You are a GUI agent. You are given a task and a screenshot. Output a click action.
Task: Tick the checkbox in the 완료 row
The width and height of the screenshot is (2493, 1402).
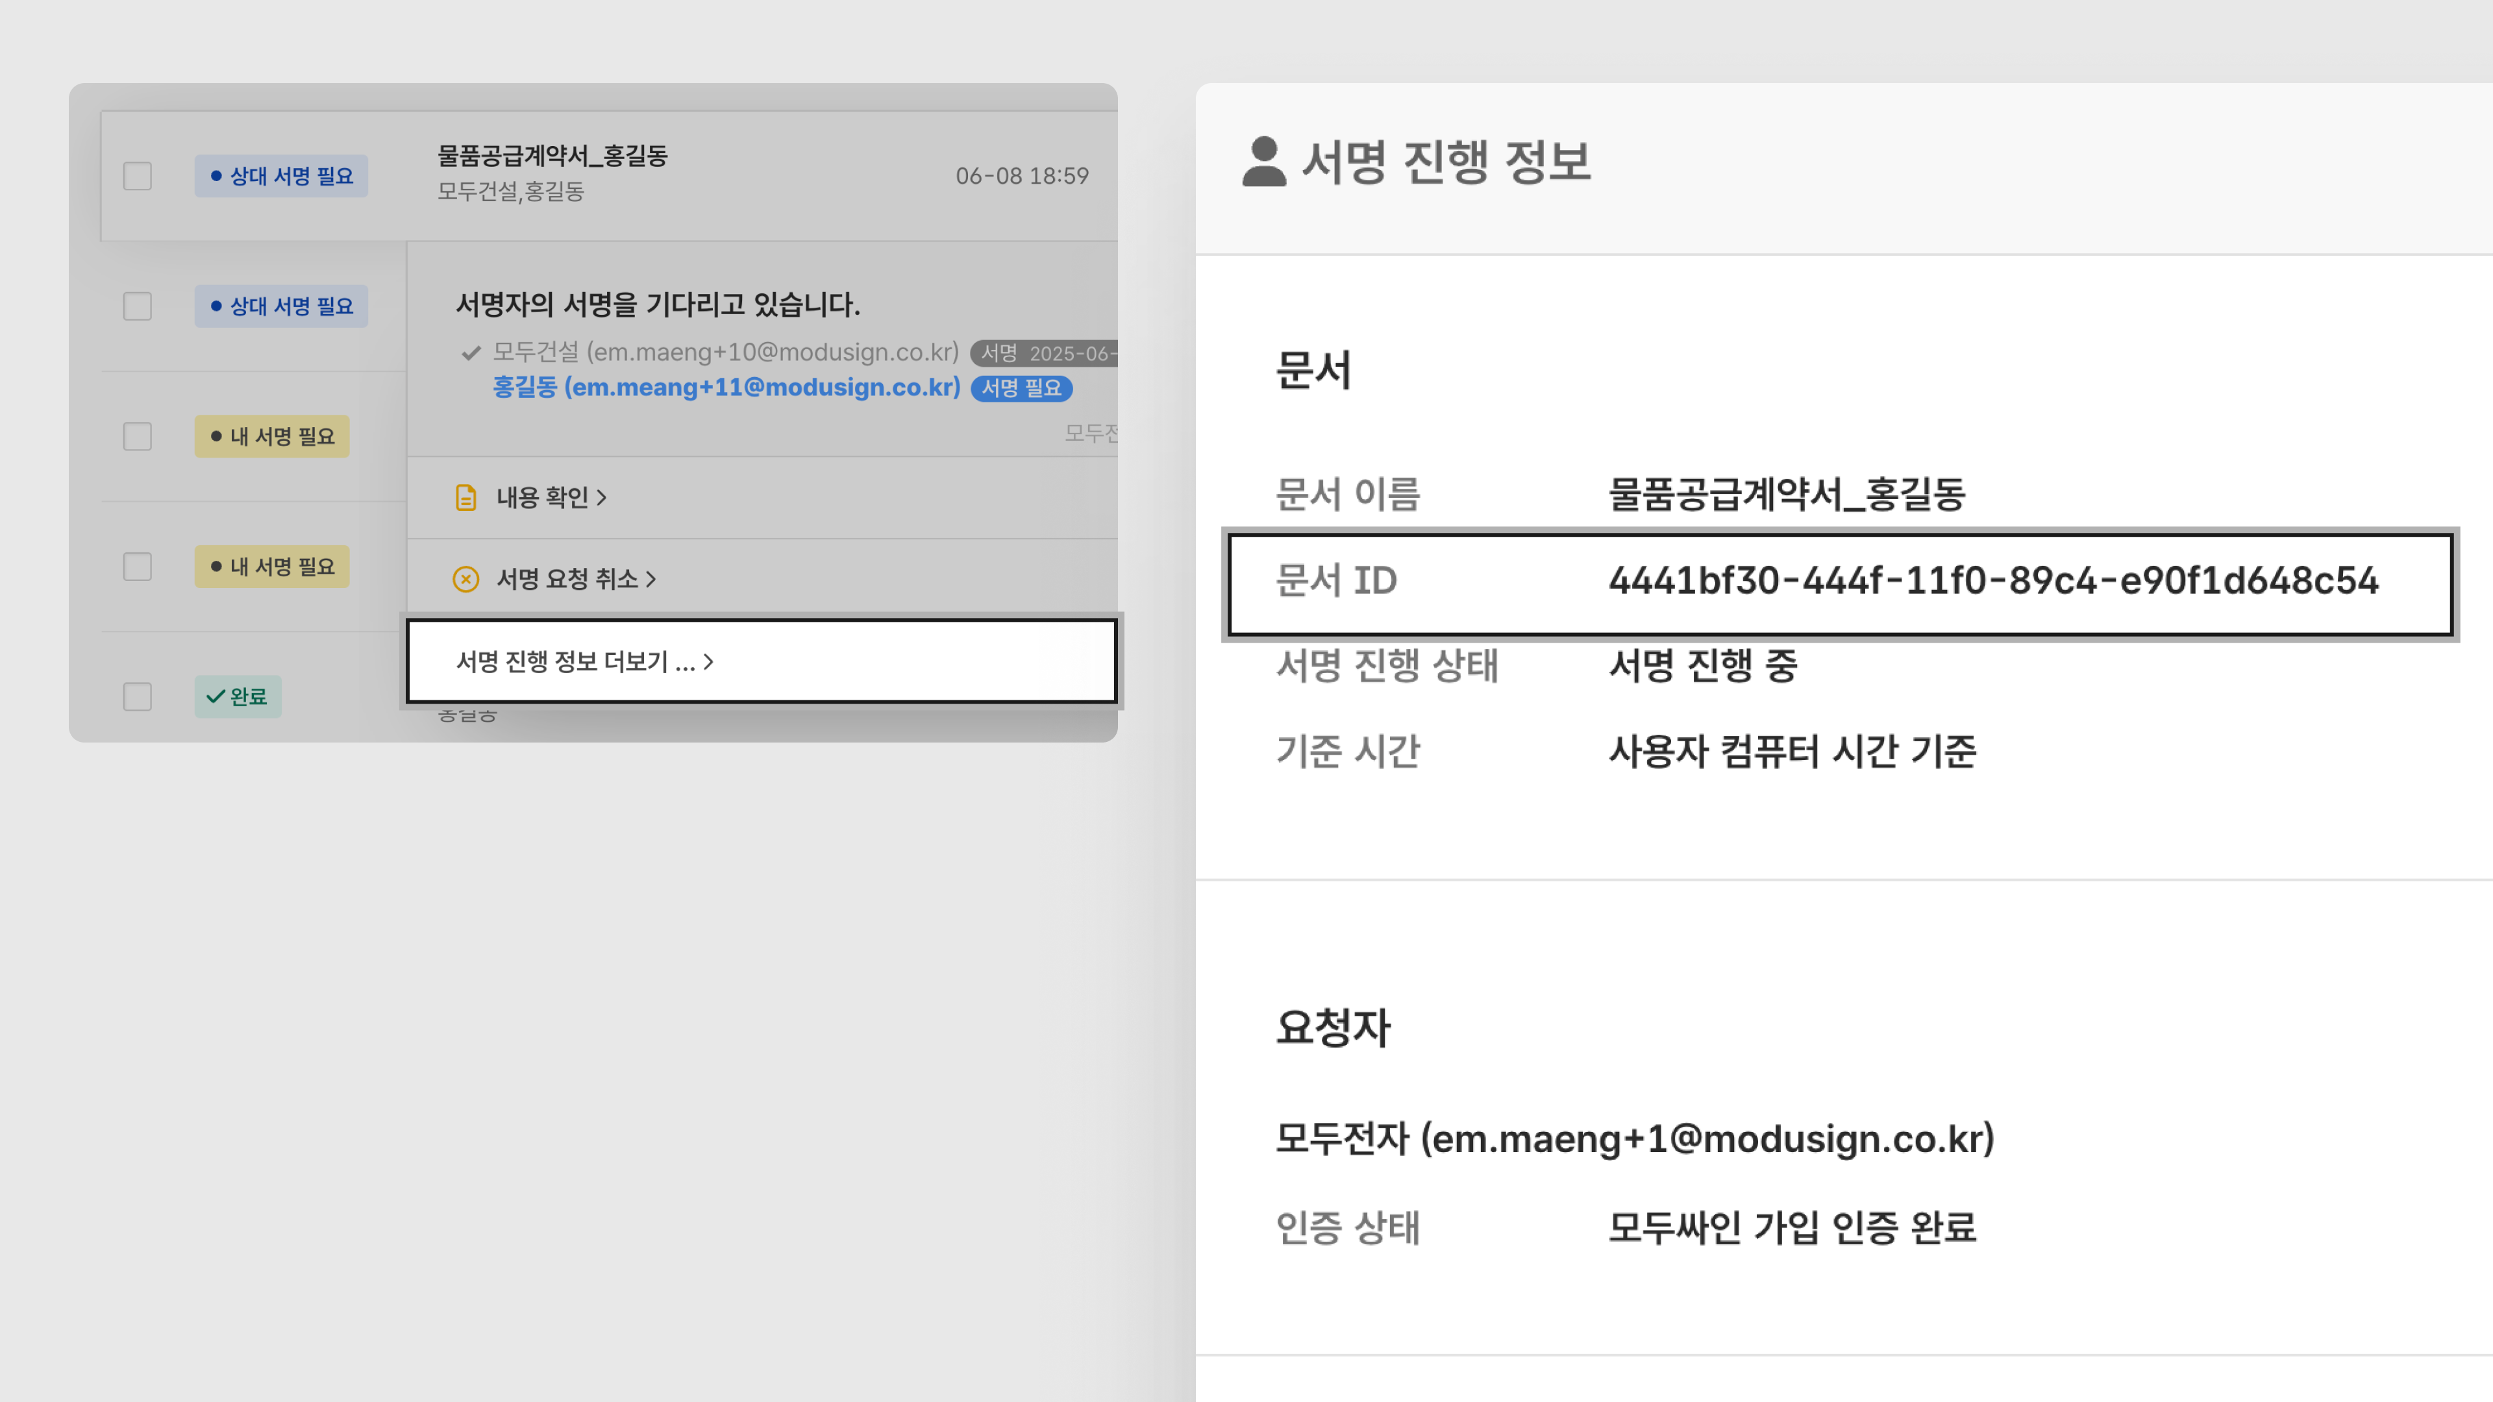coord(138,696)
